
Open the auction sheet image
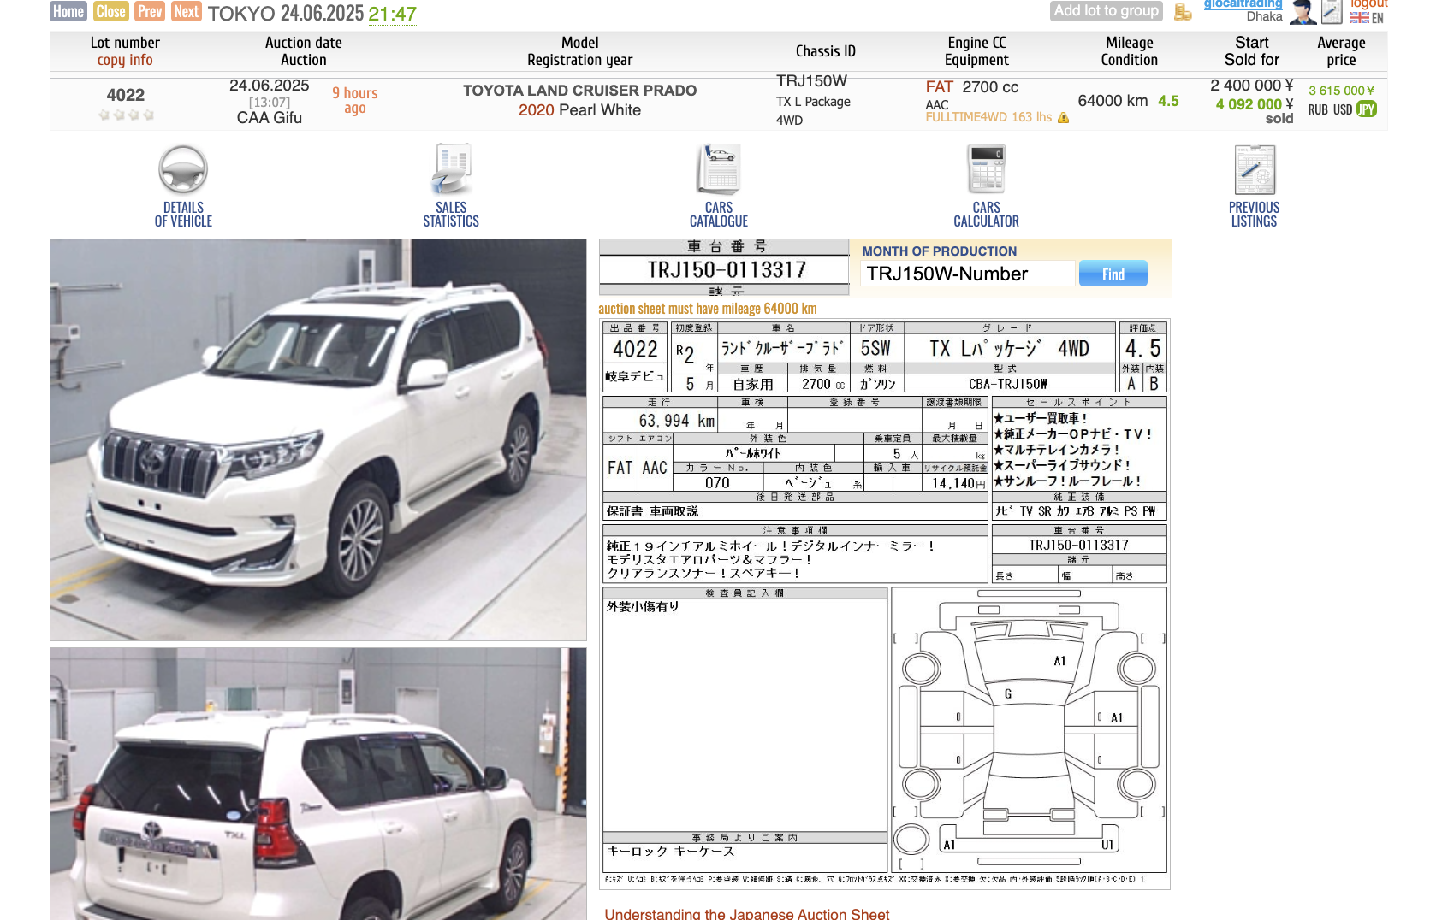(885, 604)
